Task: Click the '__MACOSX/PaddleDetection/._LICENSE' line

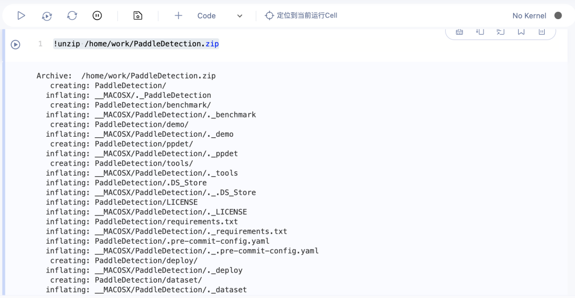Action: click(x=146, y=212)
